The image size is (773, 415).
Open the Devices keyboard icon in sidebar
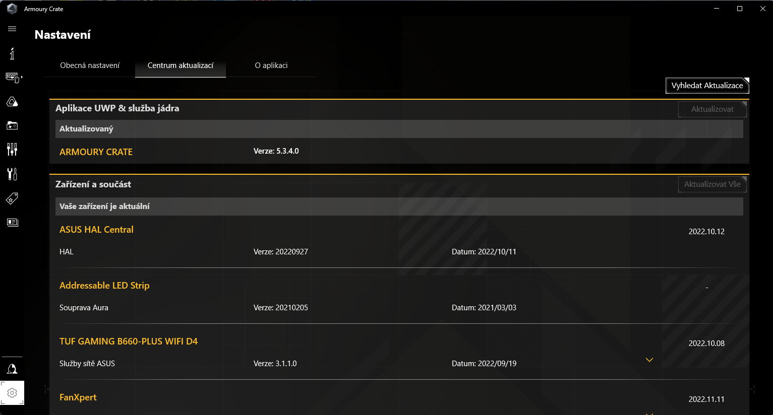point(13,77)
